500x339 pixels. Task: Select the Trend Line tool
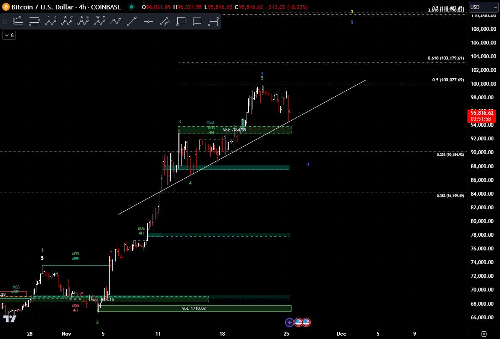click(132, 21)
